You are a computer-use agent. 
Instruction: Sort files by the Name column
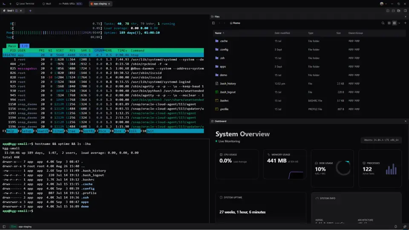tap(219, 33)
